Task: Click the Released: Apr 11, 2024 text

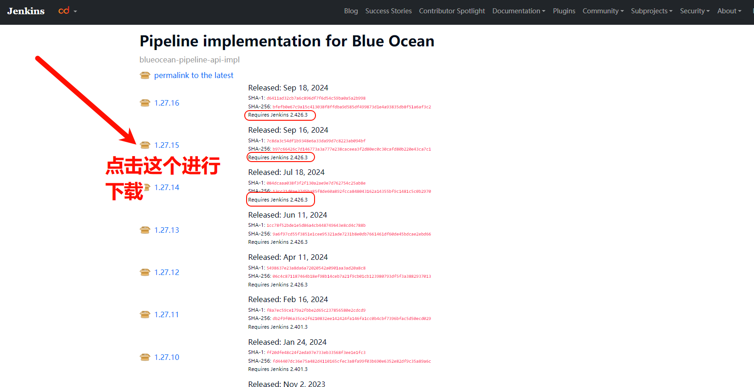Action: pyautogui.click(x=288, y=257)
